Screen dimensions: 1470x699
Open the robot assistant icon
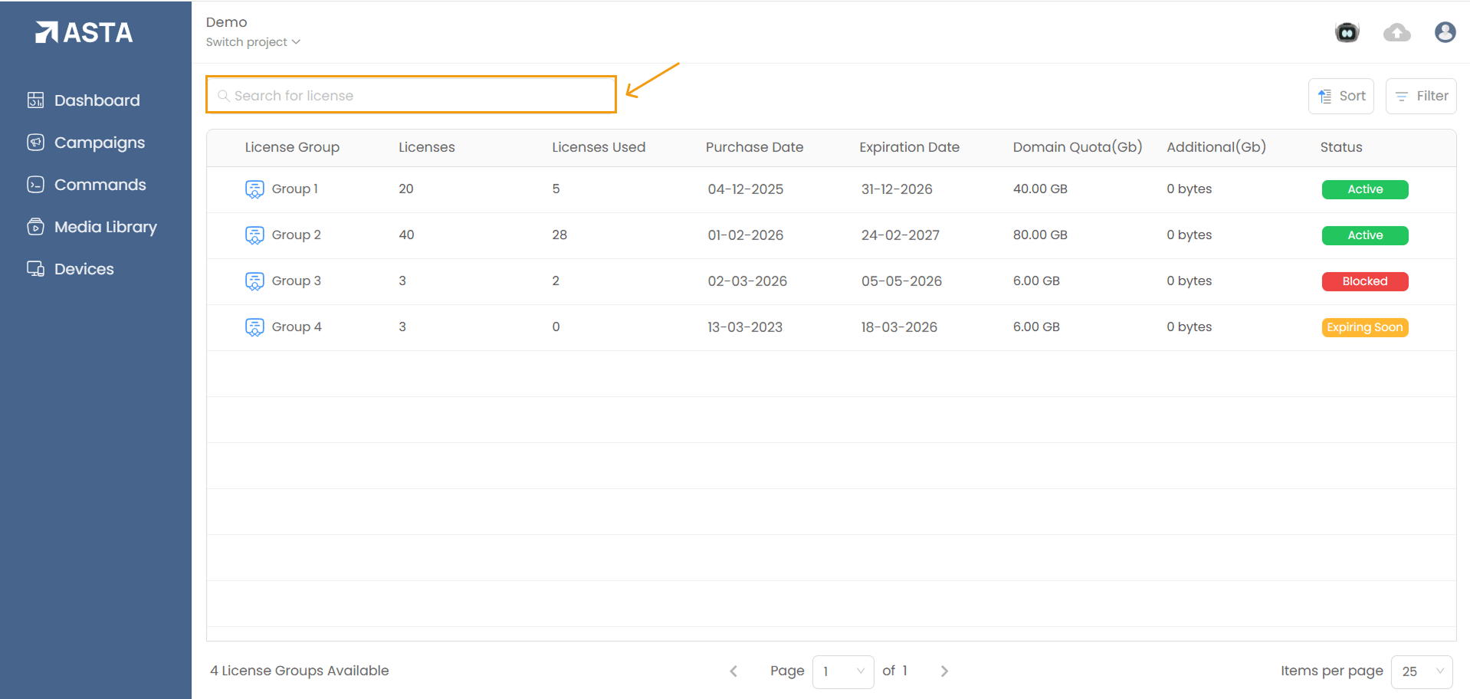[1347, 32]
